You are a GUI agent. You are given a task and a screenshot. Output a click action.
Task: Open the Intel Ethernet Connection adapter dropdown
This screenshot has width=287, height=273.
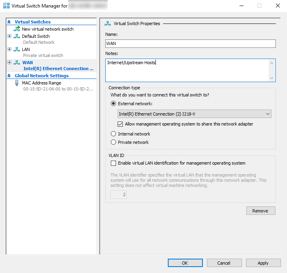click(x=195, y=114)
